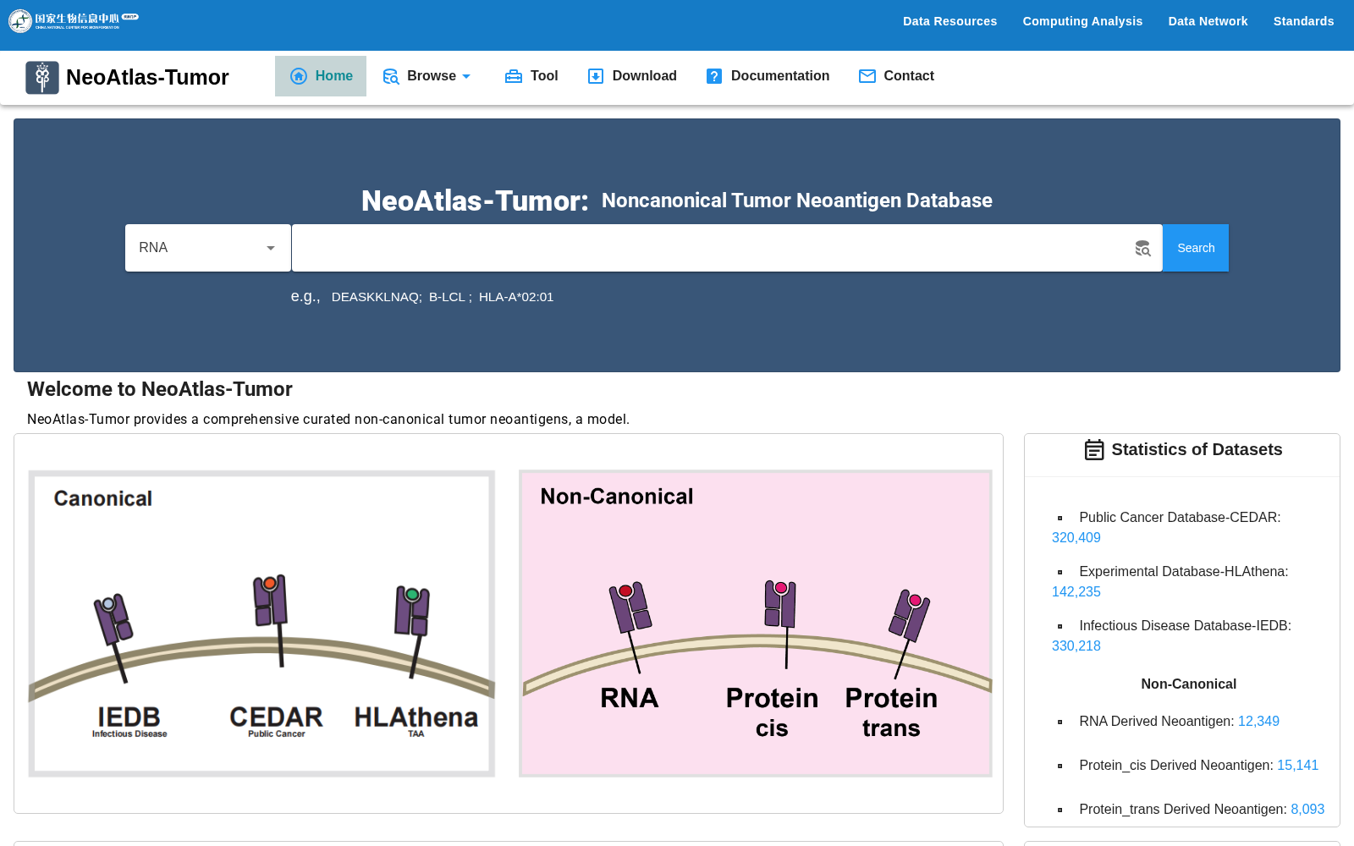Image resolution: width=1354 pixels, height=846 pixels.
Task: Click the Contact envelope icon
Action: tap(867, 76)
